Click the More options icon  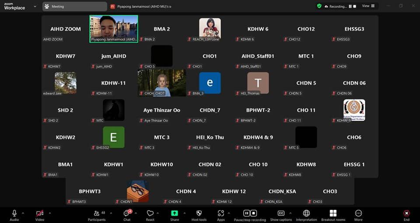(358, 214)
